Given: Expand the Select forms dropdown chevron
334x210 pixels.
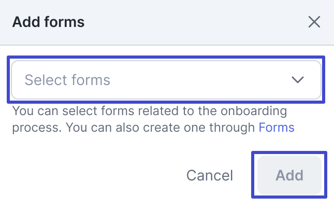Looking at the screenshot, I should tap(297, 80).
